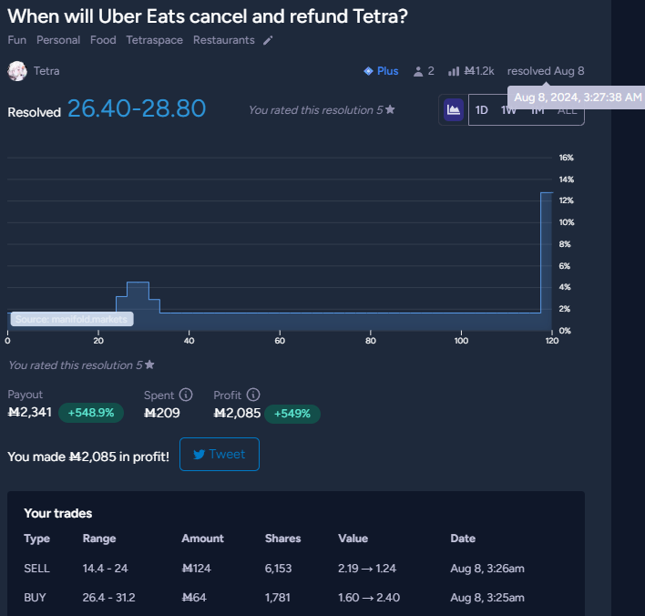The image size is (645, 616).
Task: Click the market title about Uber Eats
Action: pos(208,16)
